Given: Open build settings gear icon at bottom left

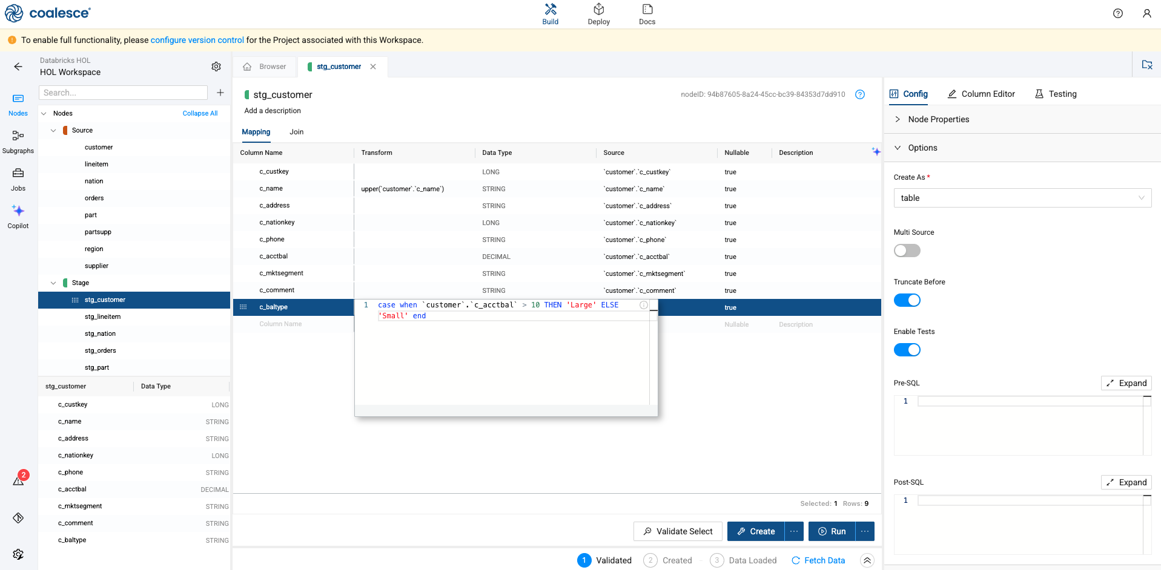Looking at the screenshot, I should click(18, 554).
